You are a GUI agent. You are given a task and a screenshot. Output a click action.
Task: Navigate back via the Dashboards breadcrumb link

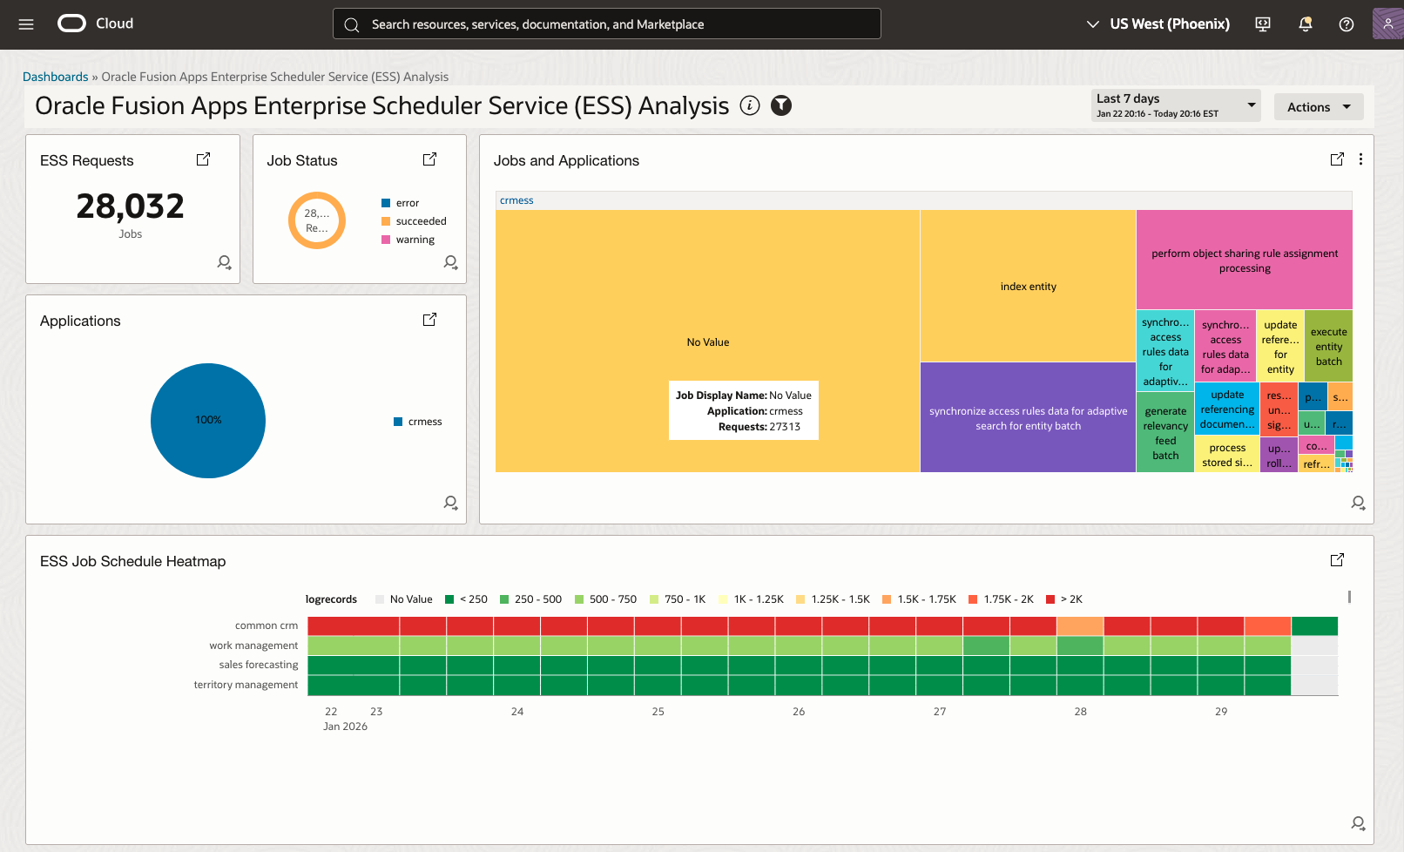tap(56, 77)
